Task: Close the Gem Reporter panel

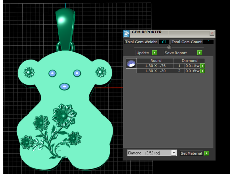Action: (212, 33)
